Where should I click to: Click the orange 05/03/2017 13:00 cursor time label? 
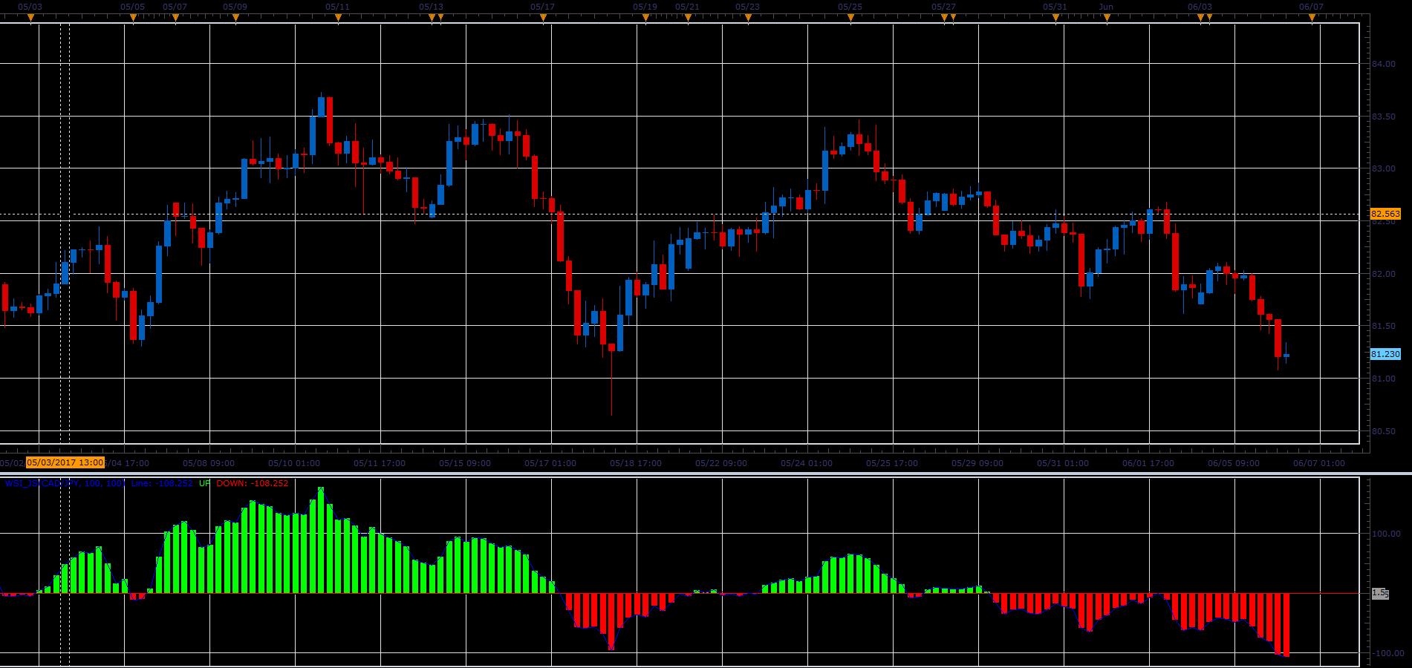click(65, 462)
